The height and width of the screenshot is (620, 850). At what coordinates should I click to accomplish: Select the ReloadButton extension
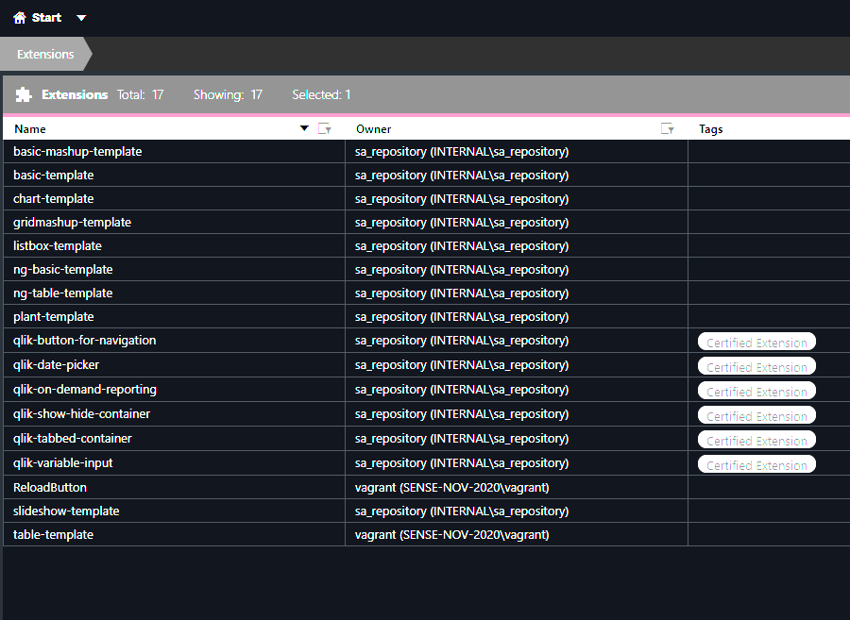[x=50, y=487]
